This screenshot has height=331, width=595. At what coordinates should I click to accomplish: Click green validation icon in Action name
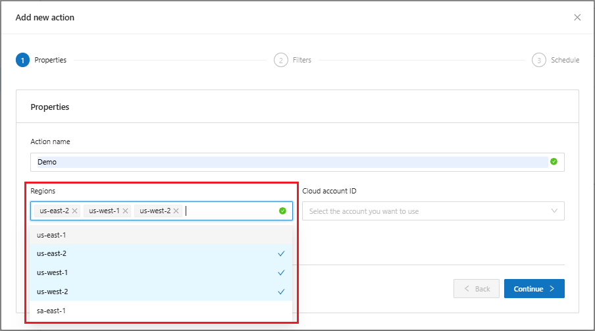(x=554, y=162)
